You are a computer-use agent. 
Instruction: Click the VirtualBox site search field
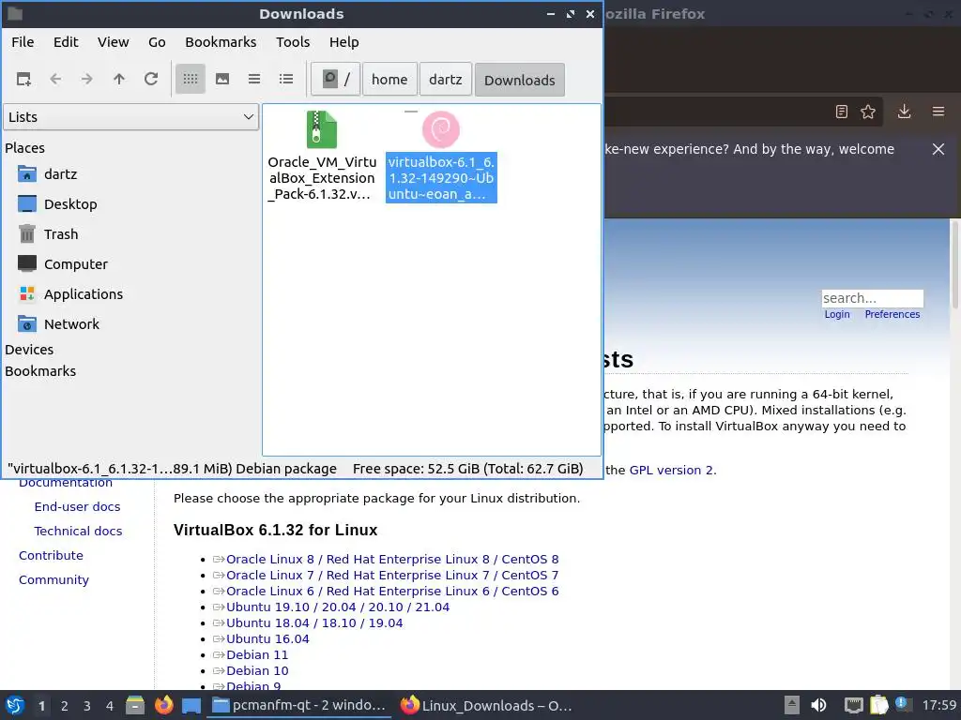[872, 298]
